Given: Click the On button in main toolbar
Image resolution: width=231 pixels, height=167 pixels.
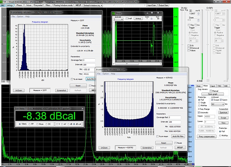Looking at the screenshot, I should [3, 6].
